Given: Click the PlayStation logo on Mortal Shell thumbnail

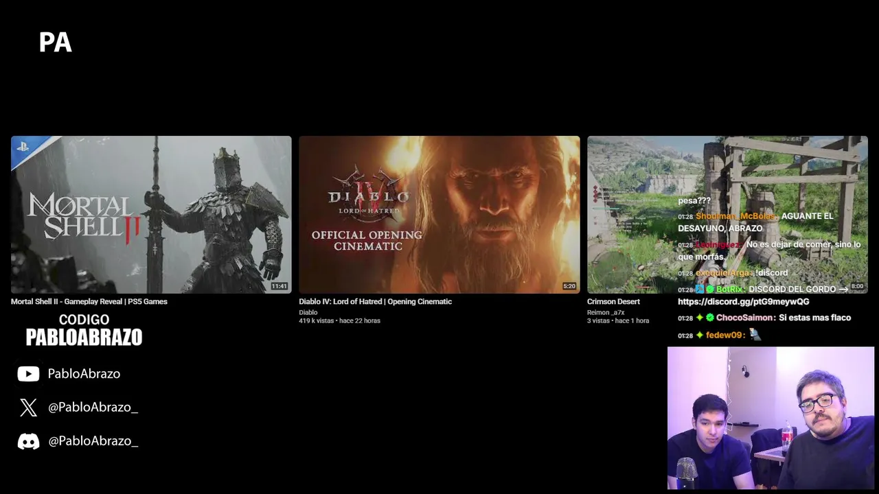Looking at the screenshot, I should tap(23, 146).
